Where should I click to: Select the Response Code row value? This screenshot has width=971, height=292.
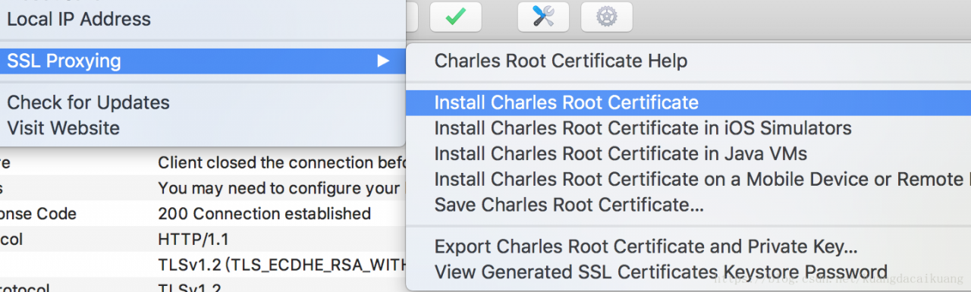click(264, 214)
